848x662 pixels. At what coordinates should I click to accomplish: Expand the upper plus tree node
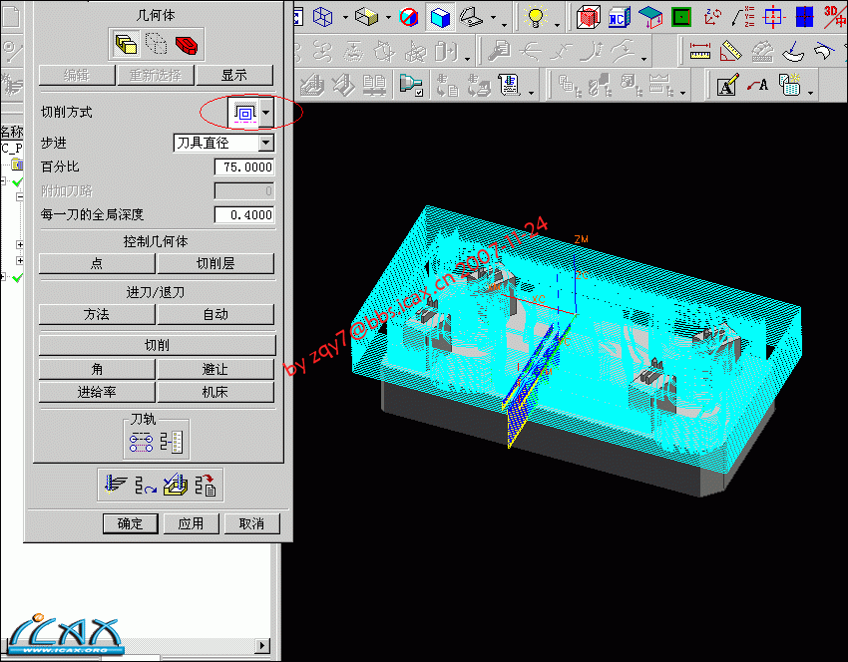pyautogui.click(x=20, y=245)
